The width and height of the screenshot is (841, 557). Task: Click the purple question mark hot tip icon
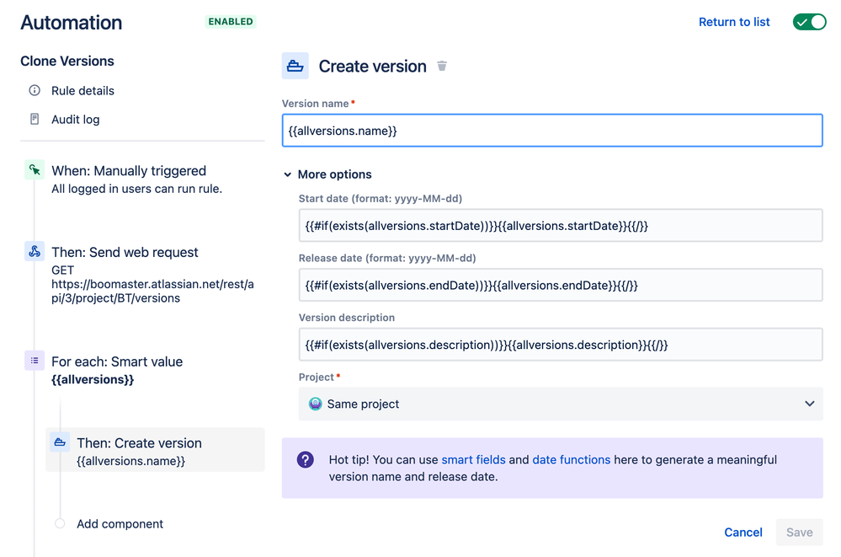(x=306, y=460)
